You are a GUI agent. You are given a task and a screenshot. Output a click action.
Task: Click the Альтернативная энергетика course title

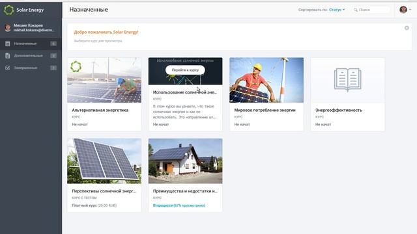click(100, 110)
